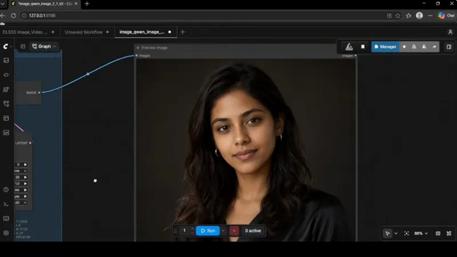Click the share arrow icon in toolbar
Viewport: 457px width, 257px height.
[x=434, y=47]
